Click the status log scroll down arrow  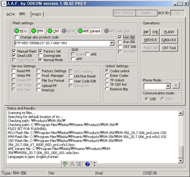tap(180, 160)
